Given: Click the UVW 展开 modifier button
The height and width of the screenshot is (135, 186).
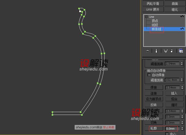Looking at the screenshot, I should pyautogui.click(x=153, y=10).
